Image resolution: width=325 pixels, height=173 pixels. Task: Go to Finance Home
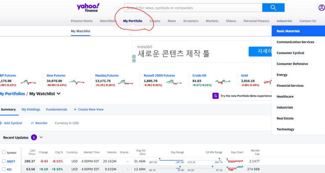82,21
